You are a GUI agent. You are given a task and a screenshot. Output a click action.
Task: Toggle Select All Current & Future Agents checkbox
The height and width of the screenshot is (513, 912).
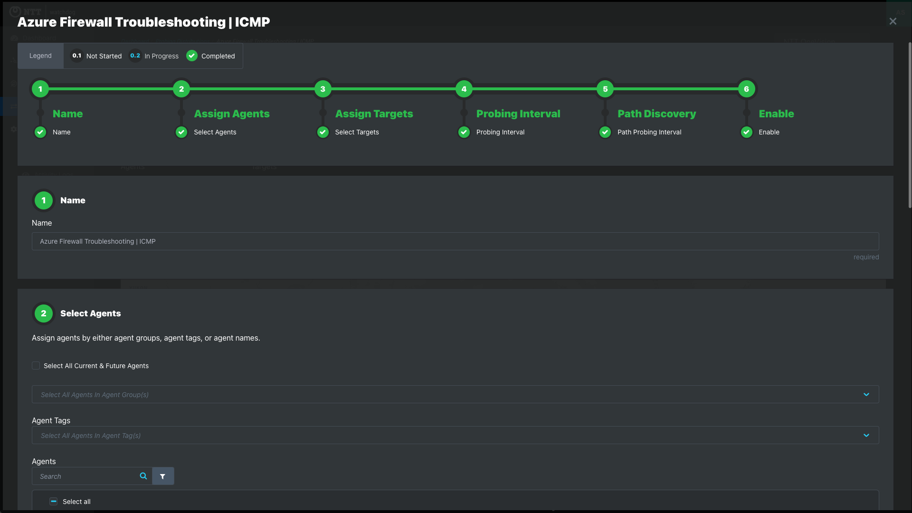(x=36, y=365)
